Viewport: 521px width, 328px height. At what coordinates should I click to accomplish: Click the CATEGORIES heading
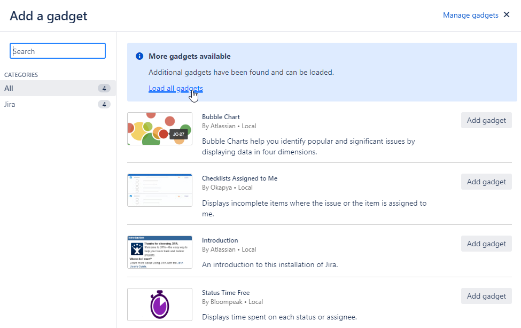point(21,75)
